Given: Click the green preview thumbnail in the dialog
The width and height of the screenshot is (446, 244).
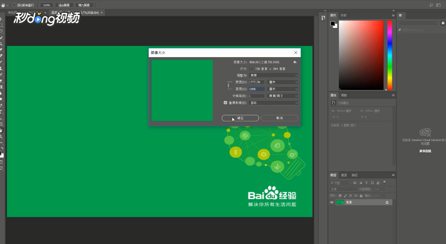Looking at the screenshot, I should click(x=182, y=90).
